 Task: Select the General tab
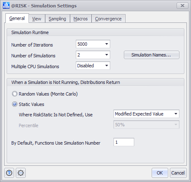pyautogui.click(x=17, y=18)
